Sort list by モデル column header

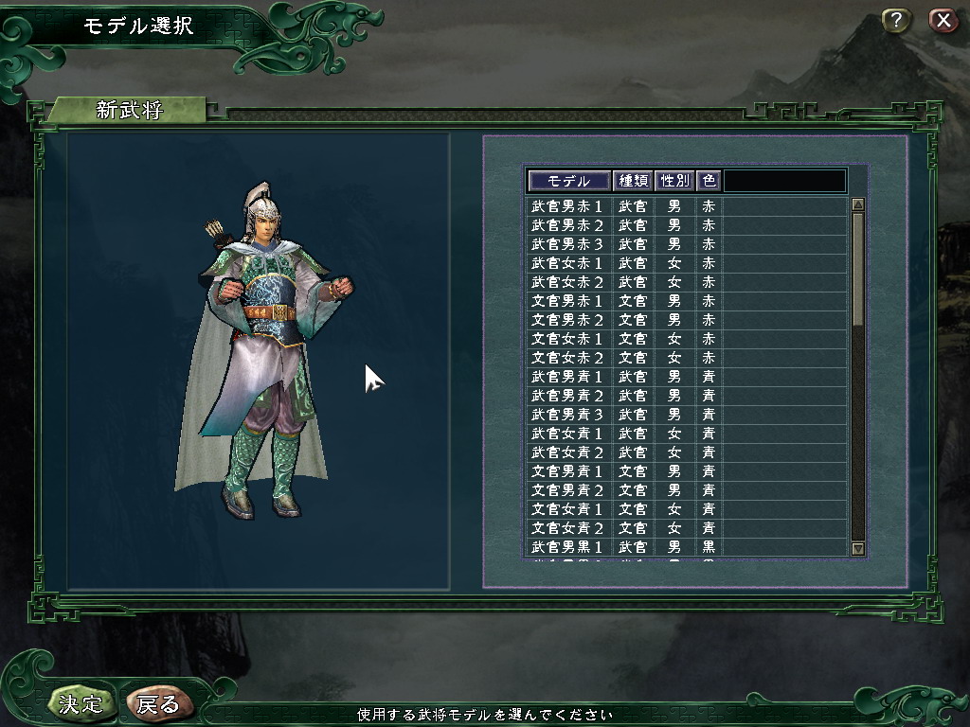(569, 181)
